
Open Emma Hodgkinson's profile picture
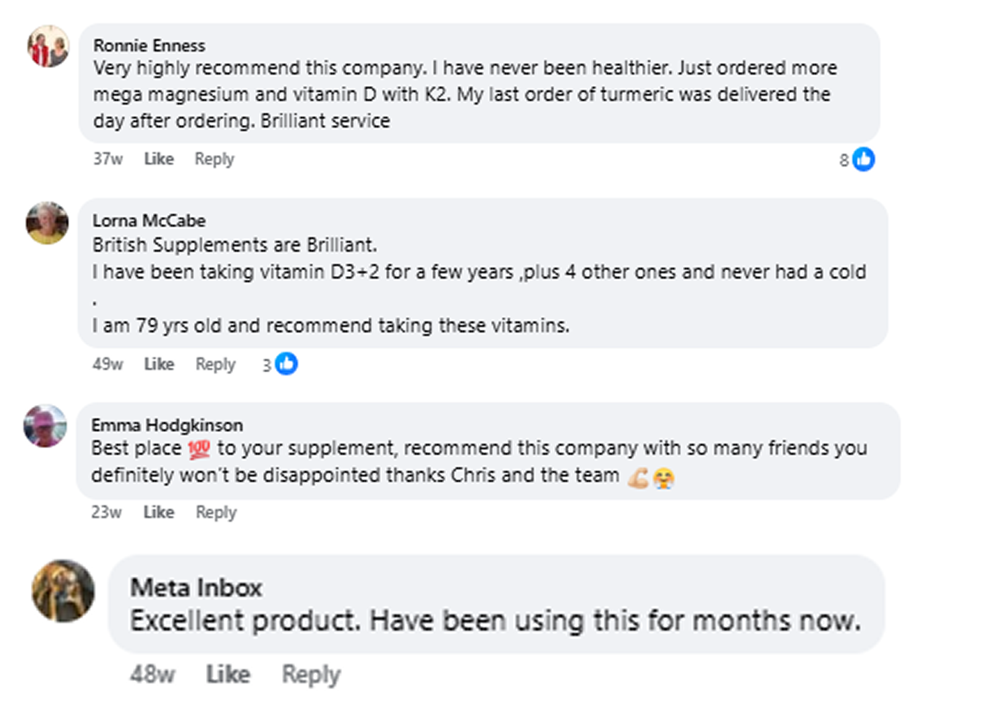pyautogui.click(x=45, y=426)
